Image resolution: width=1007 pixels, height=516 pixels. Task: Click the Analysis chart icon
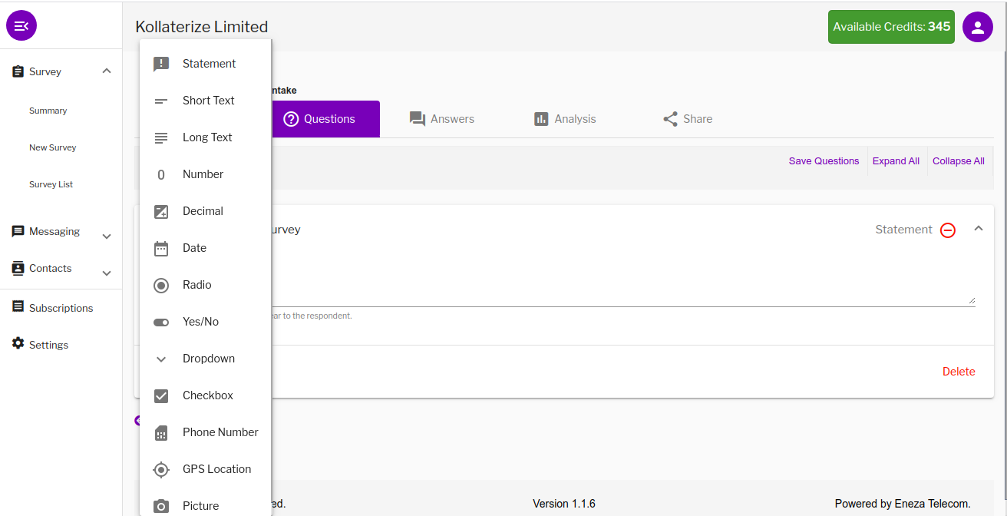click(541, 119)
